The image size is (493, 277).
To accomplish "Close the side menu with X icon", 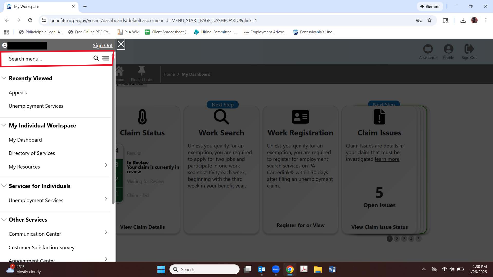I will [121, 44].
